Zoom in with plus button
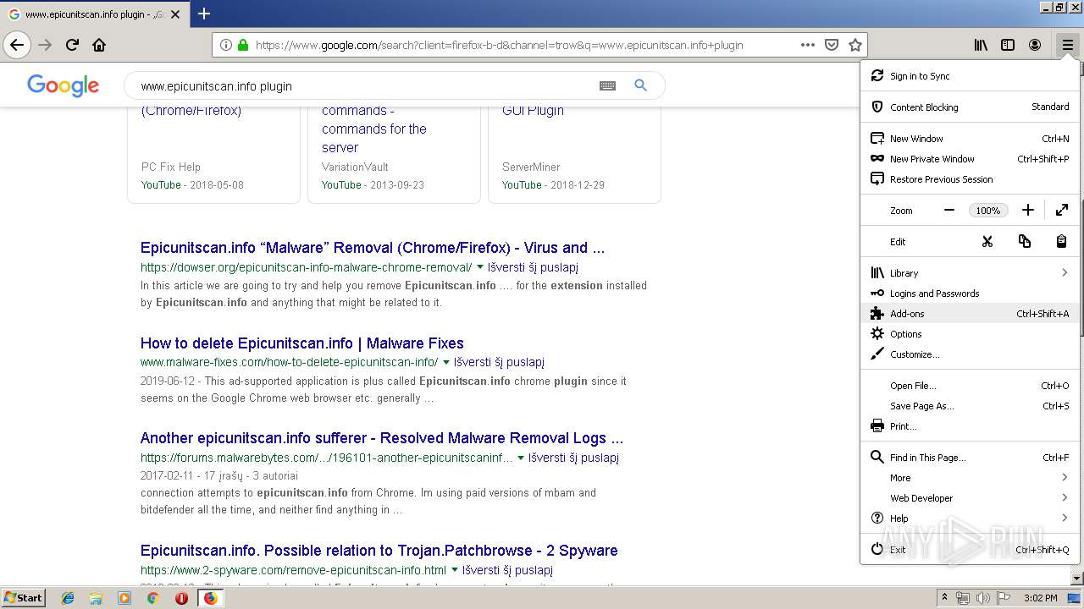1084x609 pixels. point(1027,211)
